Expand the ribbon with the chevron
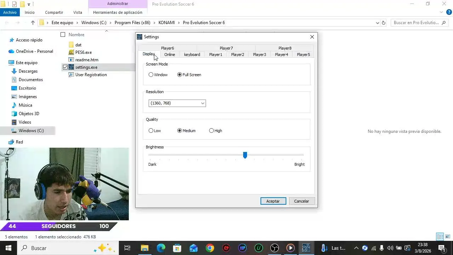 pyautogui.click(x=441, y=12)
